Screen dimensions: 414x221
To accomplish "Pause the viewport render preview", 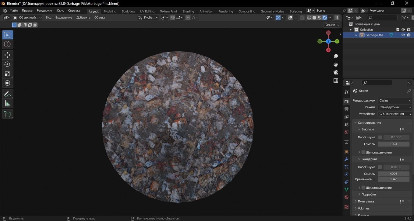I will click(x=337, y=18).
